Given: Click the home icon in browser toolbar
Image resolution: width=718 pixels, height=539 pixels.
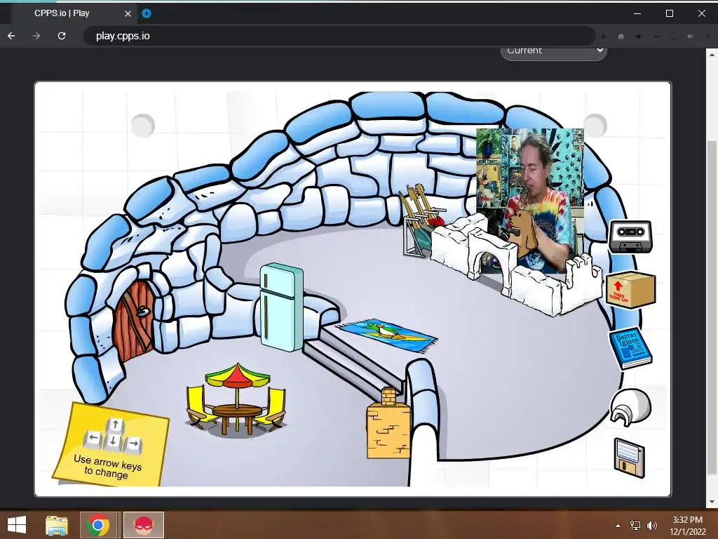Looking at the screenshot, I should pos(621,36).
